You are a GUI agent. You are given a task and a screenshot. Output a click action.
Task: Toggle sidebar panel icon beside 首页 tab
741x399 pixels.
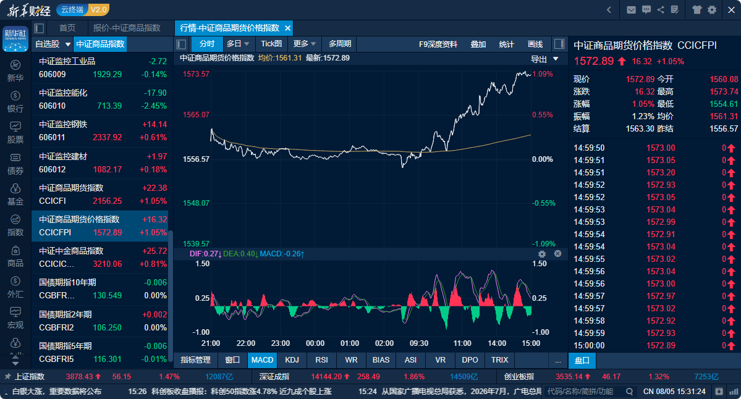tap(39, 28)
